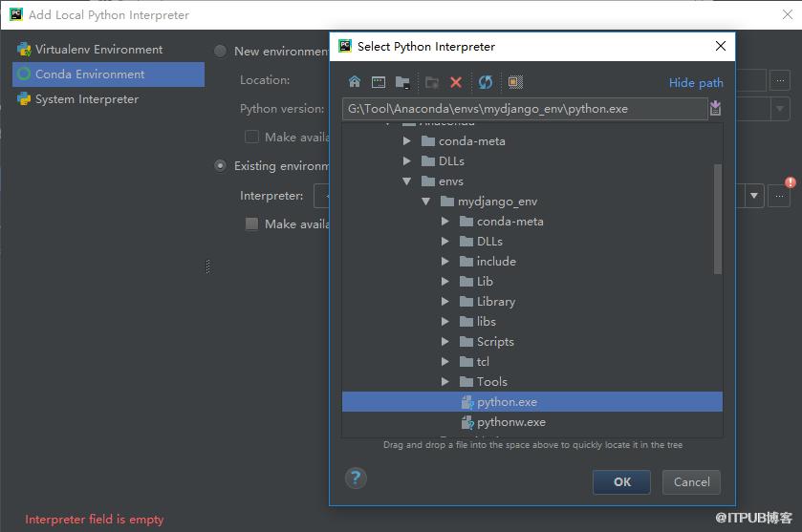Select python.exe in the tree
Viewport: 802px width, 532px height.
coord(531,402)
